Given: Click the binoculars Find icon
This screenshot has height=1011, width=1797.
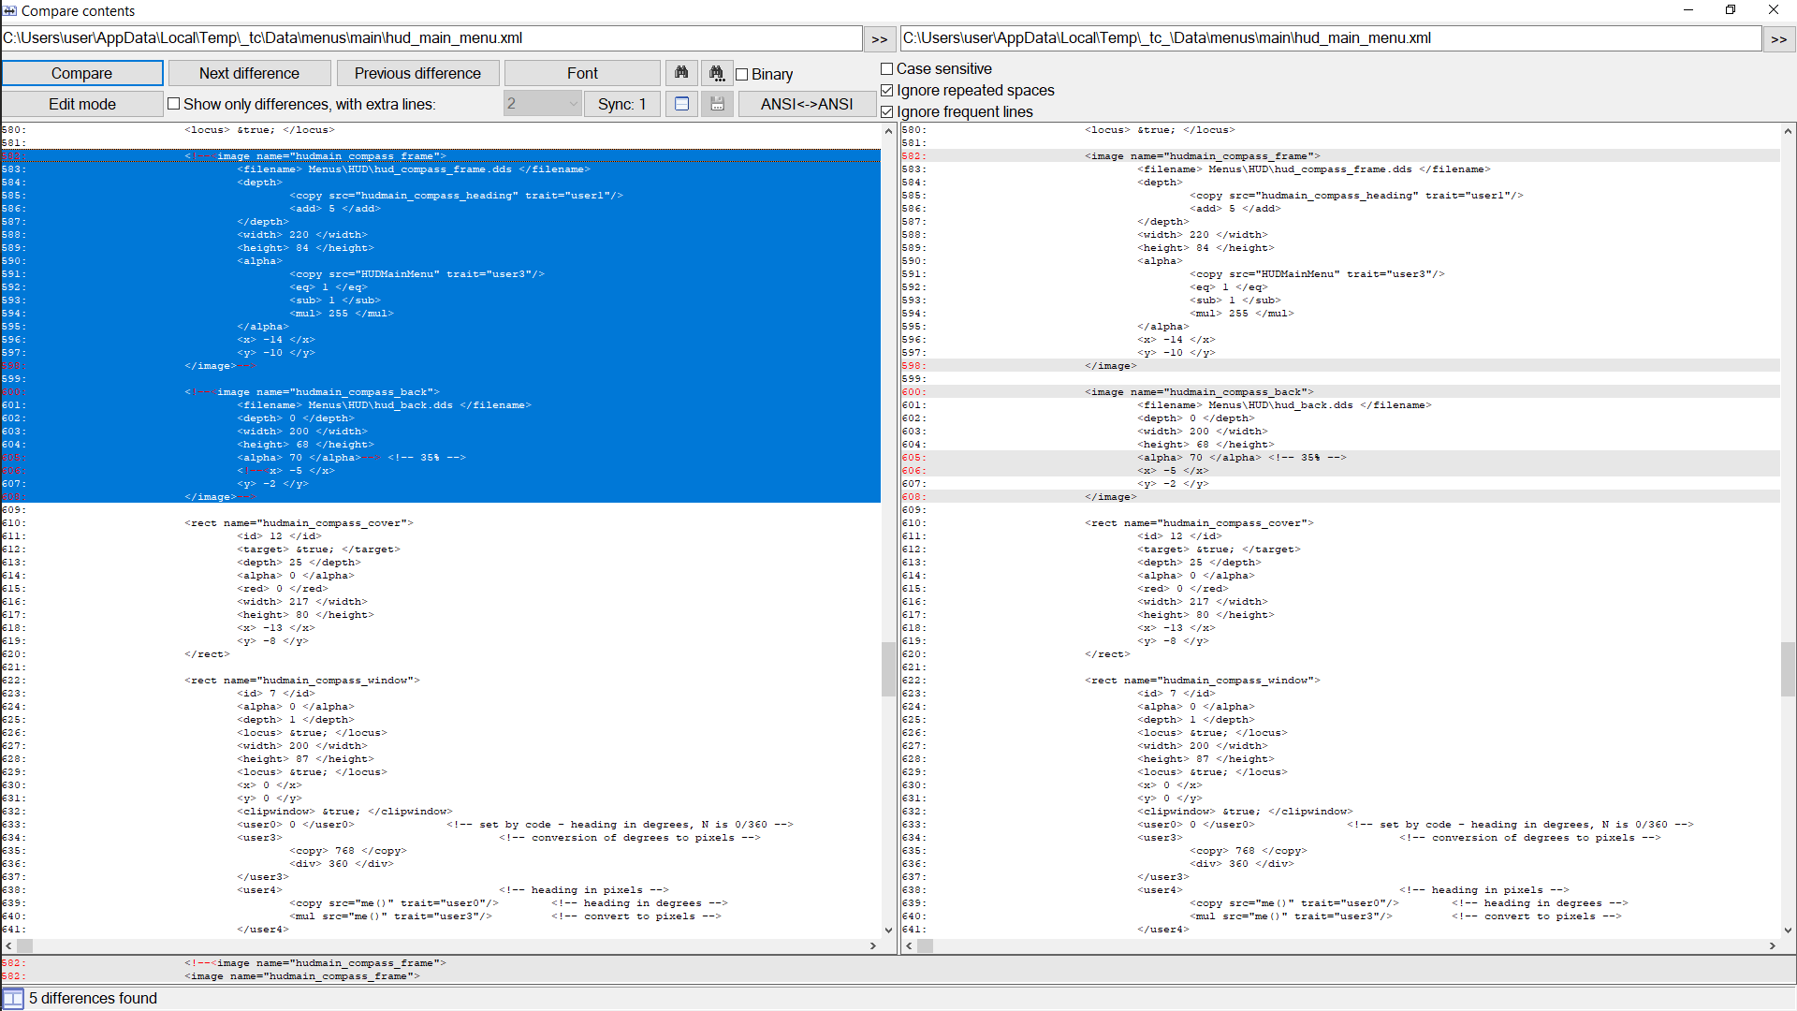Looking at the screenshot, I should point(681,73).
